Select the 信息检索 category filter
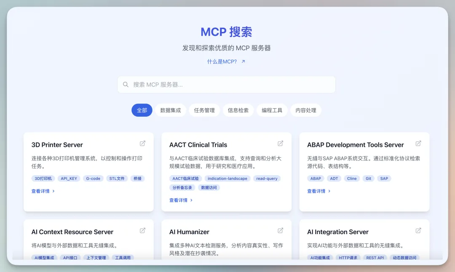The width and height of the screenshot is (455, 272). (x=238, y=110)
